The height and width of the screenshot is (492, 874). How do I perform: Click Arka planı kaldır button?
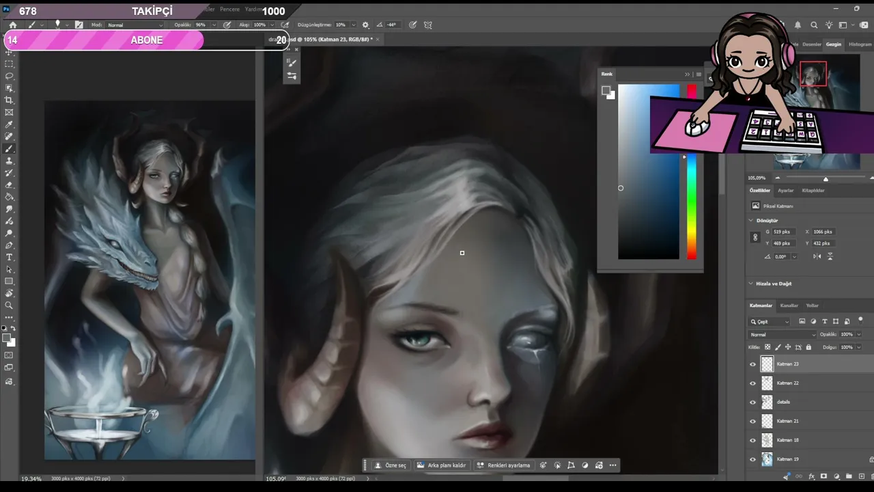441,465
